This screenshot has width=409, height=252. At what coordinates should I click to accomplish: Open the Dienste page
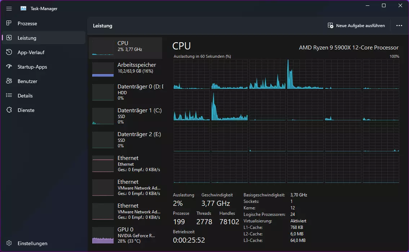(x=44, y=110)
